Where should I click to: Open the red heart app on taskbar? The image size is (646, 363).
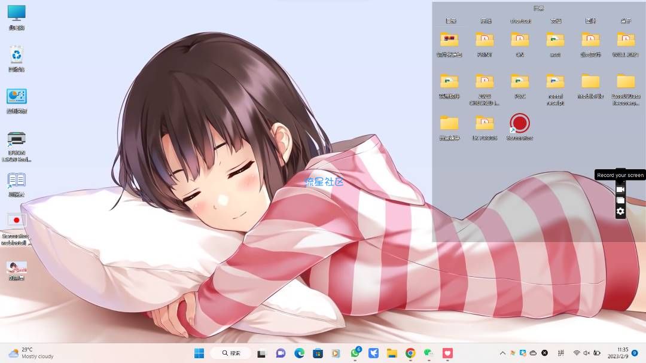coord(447,353)
